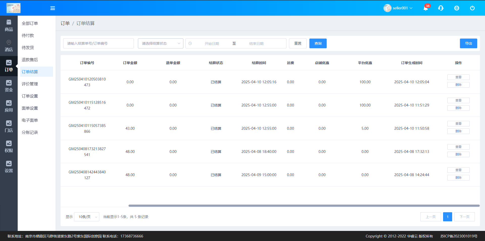The image size is (485, 241).
Task: Click the 重置 reset button
Action: point(298,43)
